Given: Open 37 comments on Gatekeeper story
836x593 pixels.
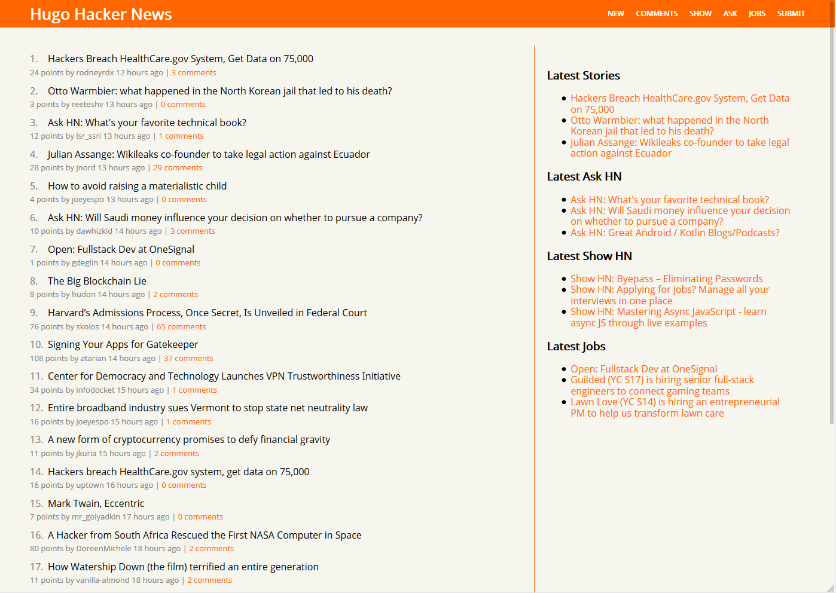Looking at the screenshot, I should 188,359.
